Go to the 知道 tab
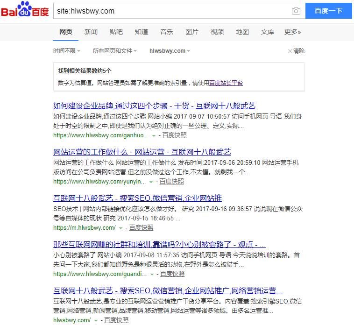This screenshot has width=354, height=325. tap(142, 32)
